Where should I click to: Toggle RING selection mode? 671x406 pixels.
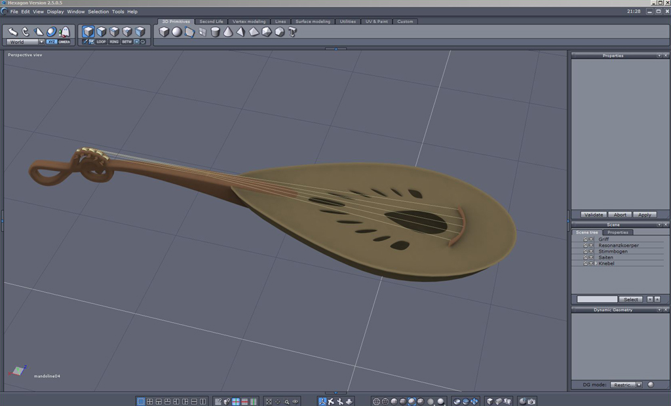(x=114, y=42)
